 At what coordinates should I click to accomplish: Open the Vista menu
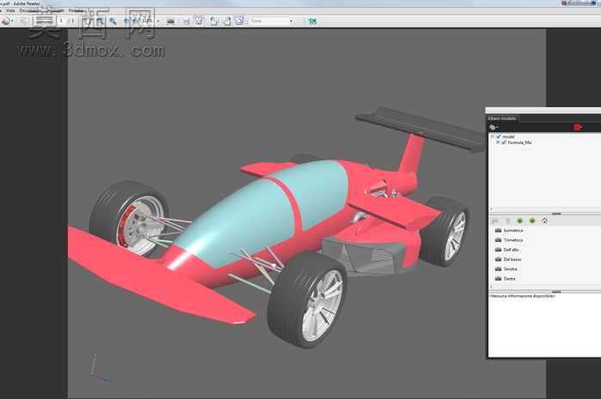(x=10, y=10)
